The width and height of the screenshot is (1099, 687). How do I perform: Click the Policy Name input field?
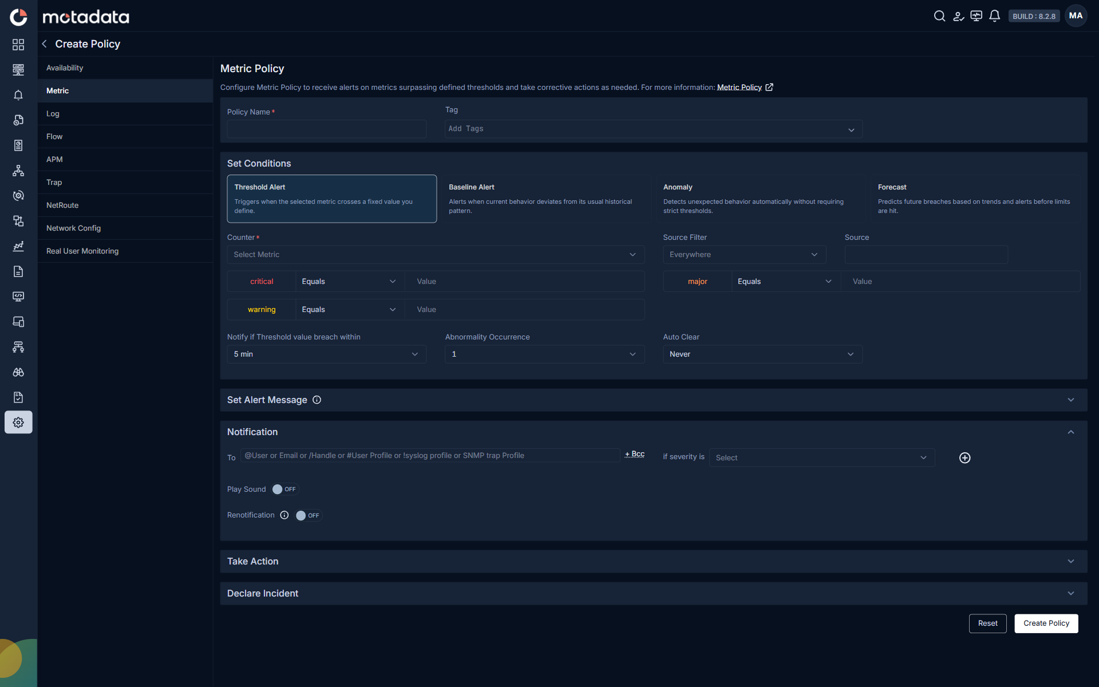click(x=327, y=129)
